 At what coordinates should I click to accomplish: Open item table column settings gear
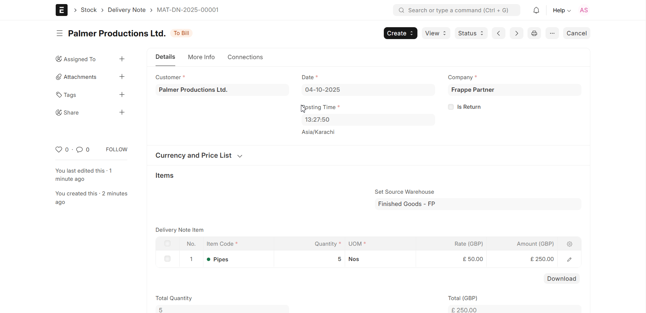coord(570,244)
